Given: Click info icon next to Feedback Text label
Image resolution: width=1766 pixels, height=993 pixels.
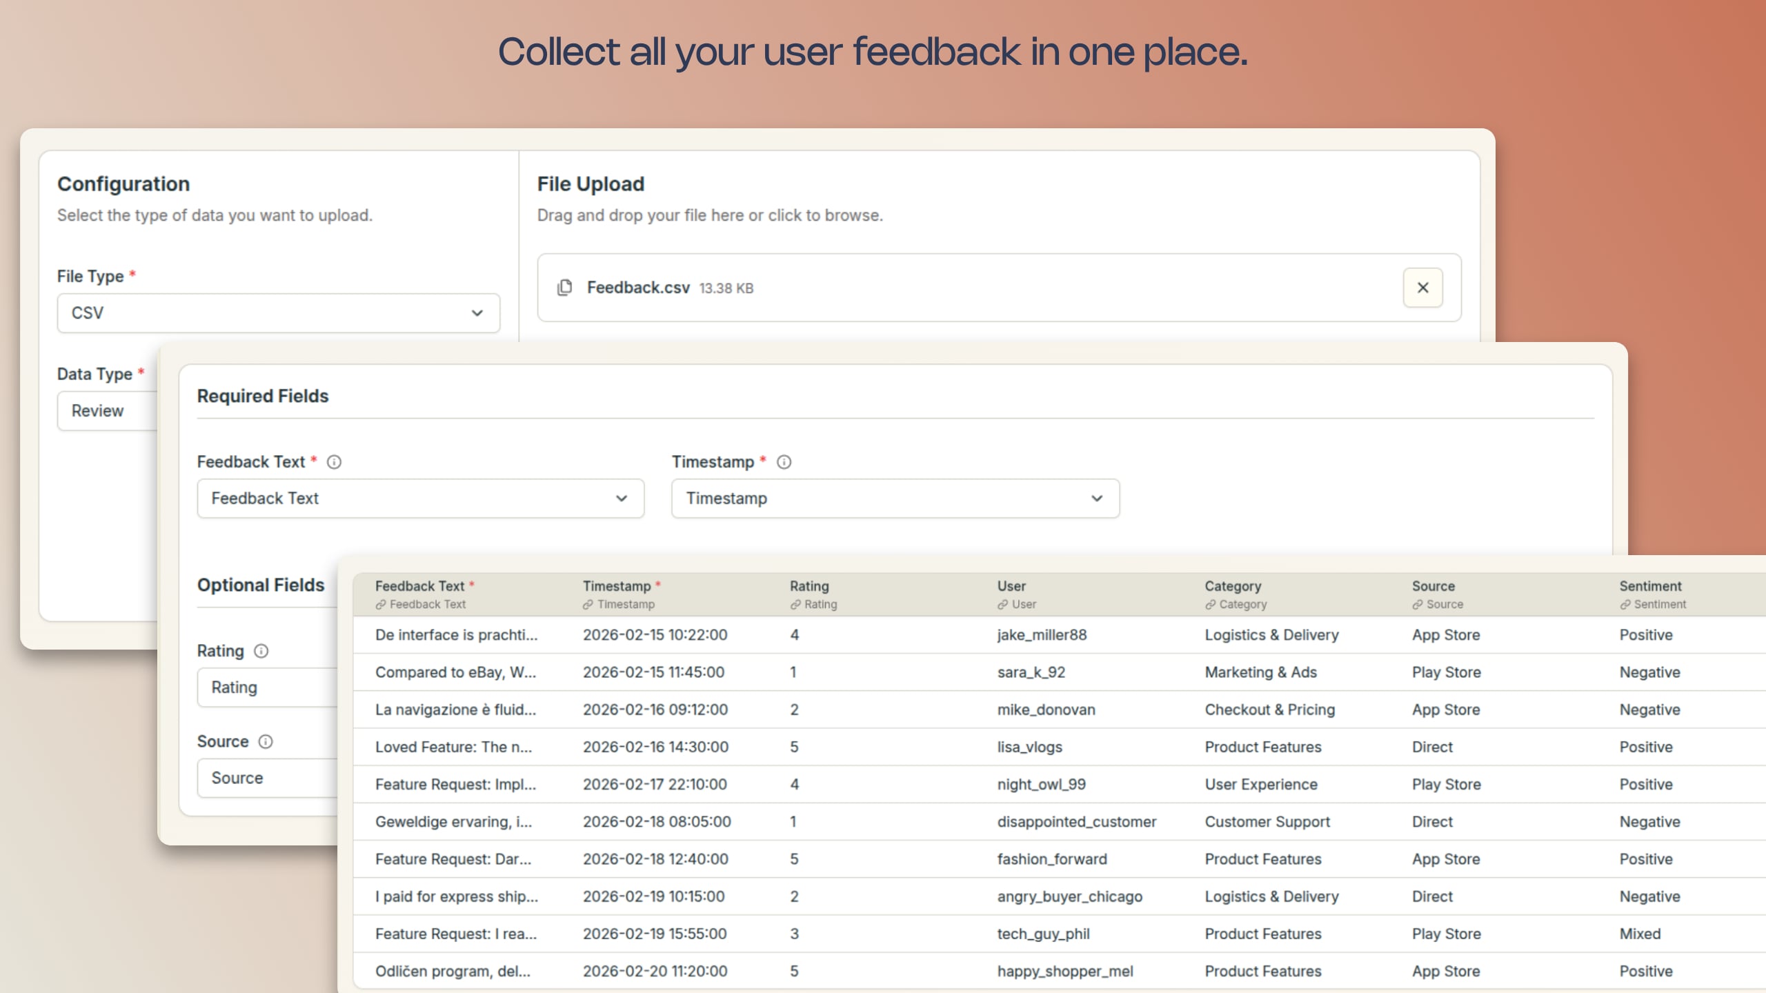Looking at the screenshot, I should (x=334, y=462).
